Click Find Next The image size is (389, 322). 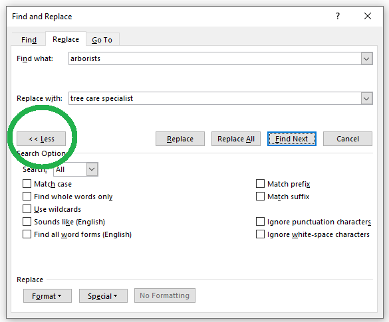[x=292, y=139]
